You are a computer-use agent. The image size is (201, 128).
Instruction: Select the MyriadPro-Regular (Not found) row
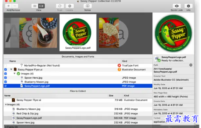(x=78, y=65)
